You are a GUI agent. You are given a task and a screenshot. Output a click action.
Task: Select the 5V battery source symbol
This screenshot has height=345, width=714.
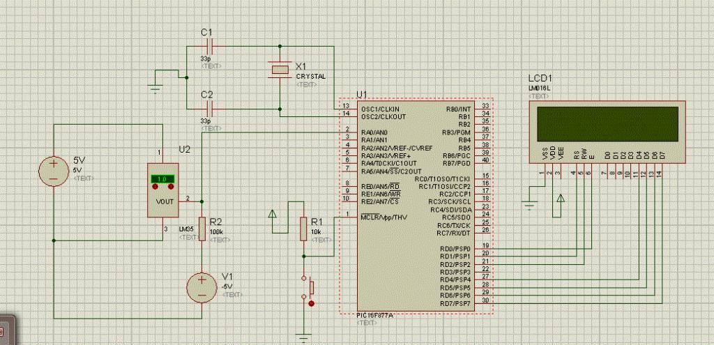[53, 171]
